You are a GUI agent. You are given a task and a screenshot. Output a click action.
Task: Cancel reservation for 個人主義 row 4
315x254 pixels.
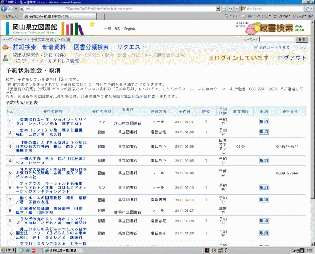tap(264, 160)
